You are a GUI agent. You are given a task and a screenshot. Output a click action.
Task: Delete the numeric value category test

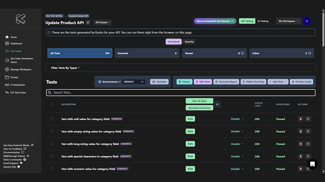click(x=301, y=169)
